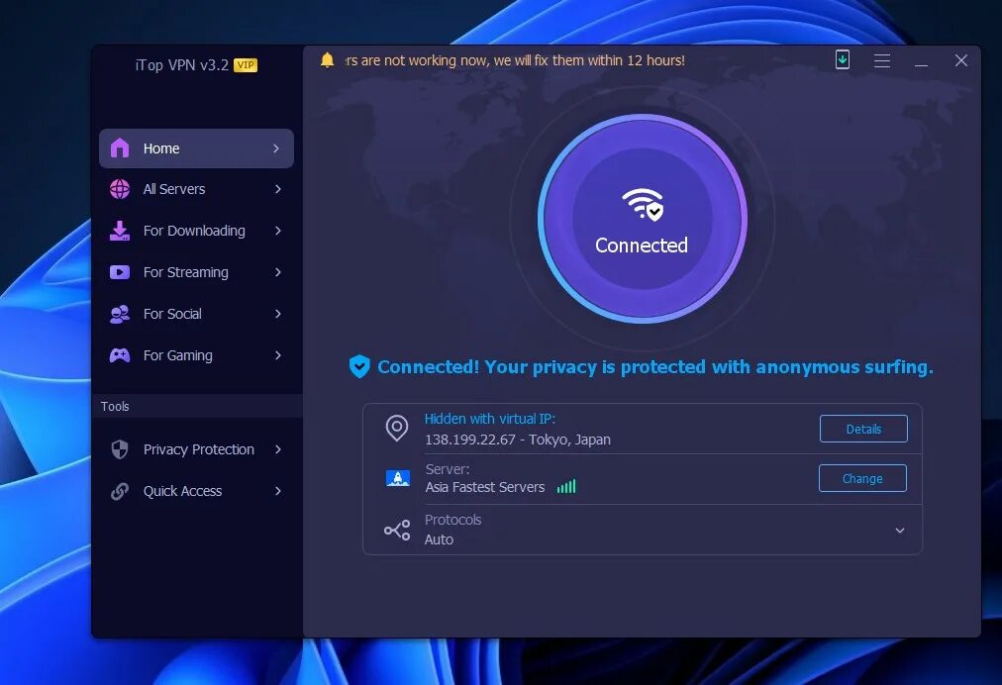This screenshot has width=1002, height=685.
Task: Click the green signal strength bars
Action: [566, 486]
